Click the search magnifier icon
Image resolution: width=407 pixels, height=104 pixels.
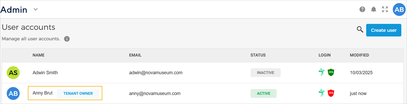point(360,30)
